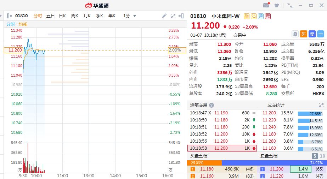Click the orange 25.03% bid ratio bar

204,163
